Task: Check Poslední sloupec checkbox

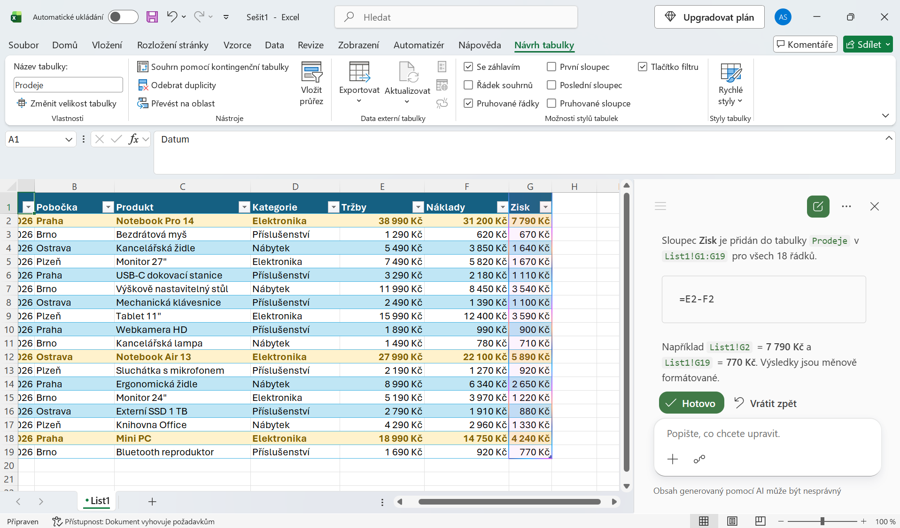Action: point(551,85)
